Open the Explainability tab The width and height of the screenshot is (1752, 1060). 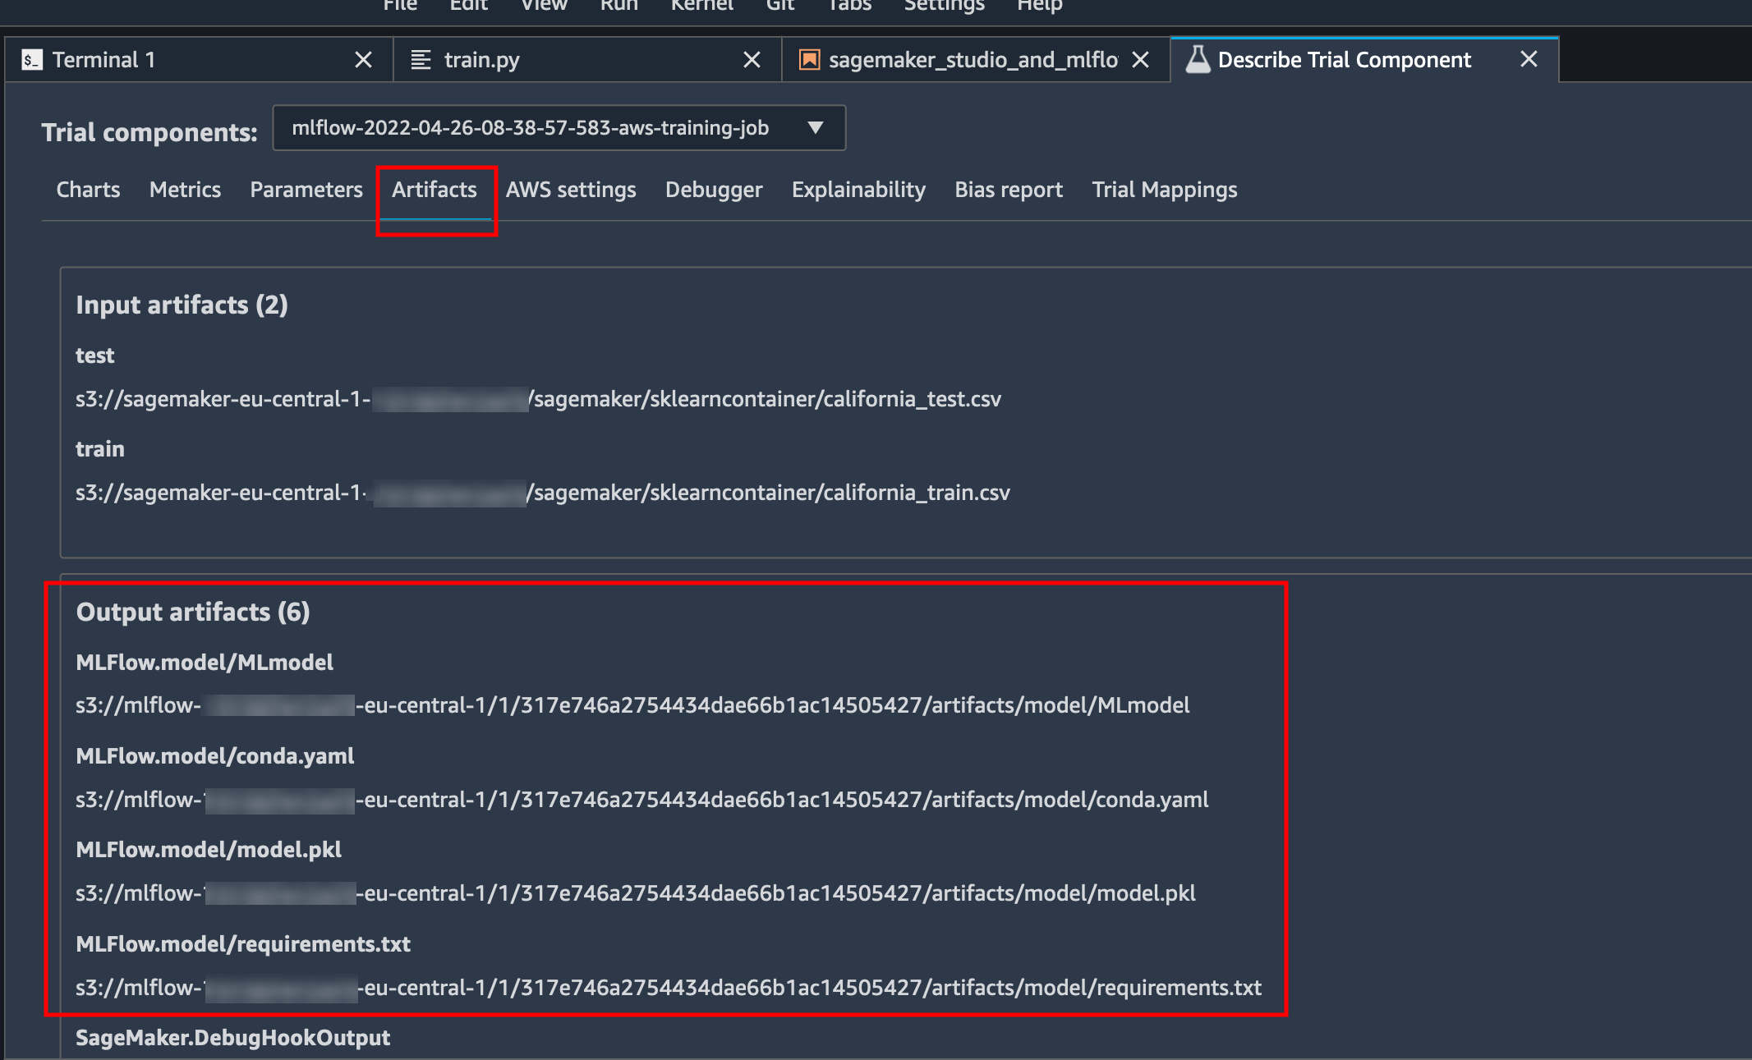(x=858, y=190)
